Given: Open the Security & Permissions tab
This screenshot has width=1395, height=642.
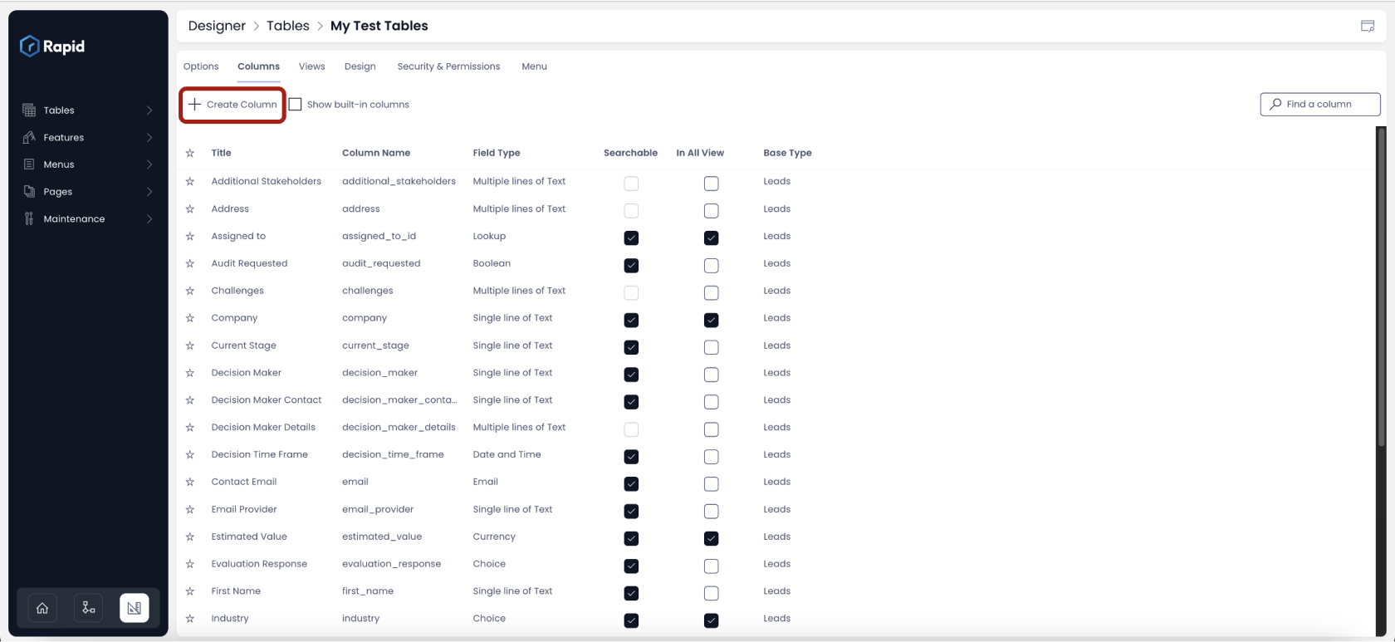Looking at the screenshot, I should [448, 66].
